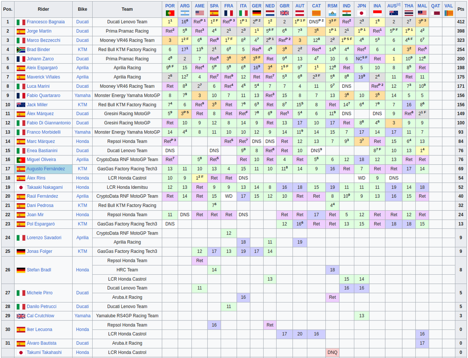
Task: Open Aprilia link in Aleix Espargaró's row
Action: pos(82,68)
